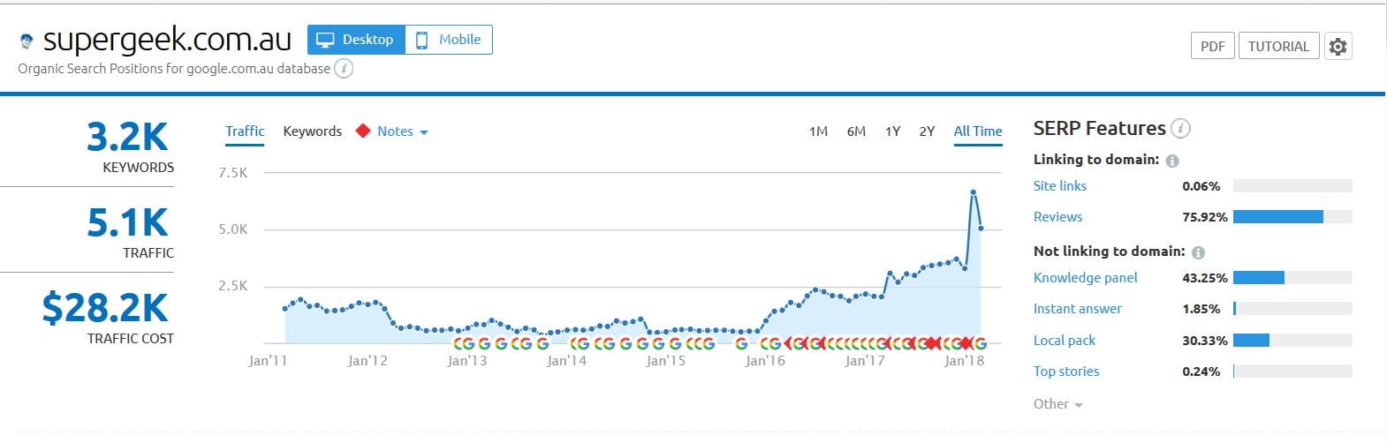Click the $28.2K traffic cost value
The width and height of the screenshot is (1387, 443).
(104, 308)
